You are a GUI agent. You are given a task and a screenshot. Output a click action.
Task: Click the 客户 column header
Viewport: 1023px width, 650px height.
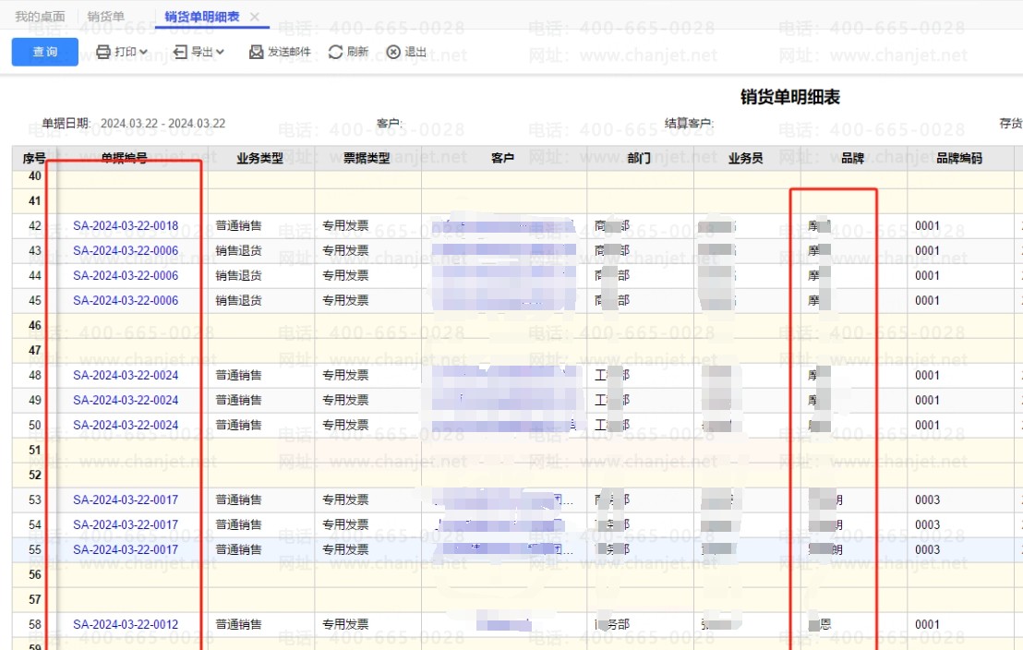click(502, 158)
